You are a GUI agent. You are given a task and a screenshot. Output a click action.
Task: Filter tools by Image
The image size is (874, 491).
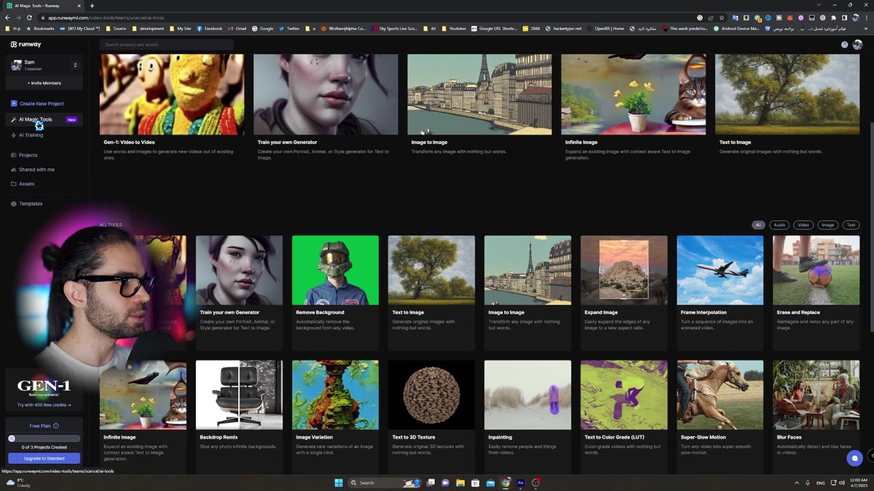tap(828, 224)
